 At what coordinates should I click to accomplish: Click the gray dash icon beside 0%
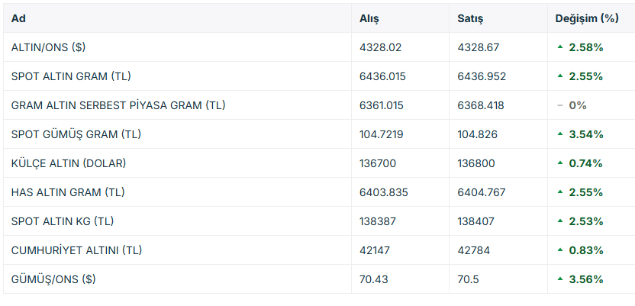[560, 105]
